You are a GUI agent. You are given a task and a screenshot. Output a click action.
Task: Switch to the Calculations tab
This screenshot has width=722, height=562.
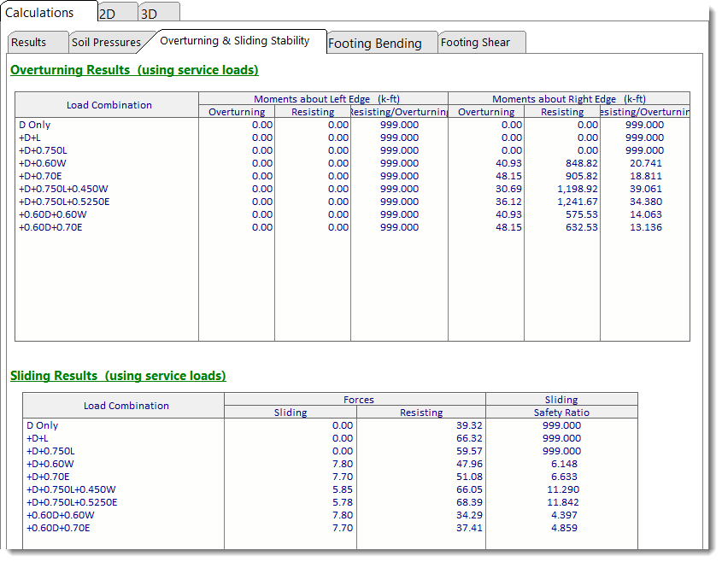[x=39, y=13]
